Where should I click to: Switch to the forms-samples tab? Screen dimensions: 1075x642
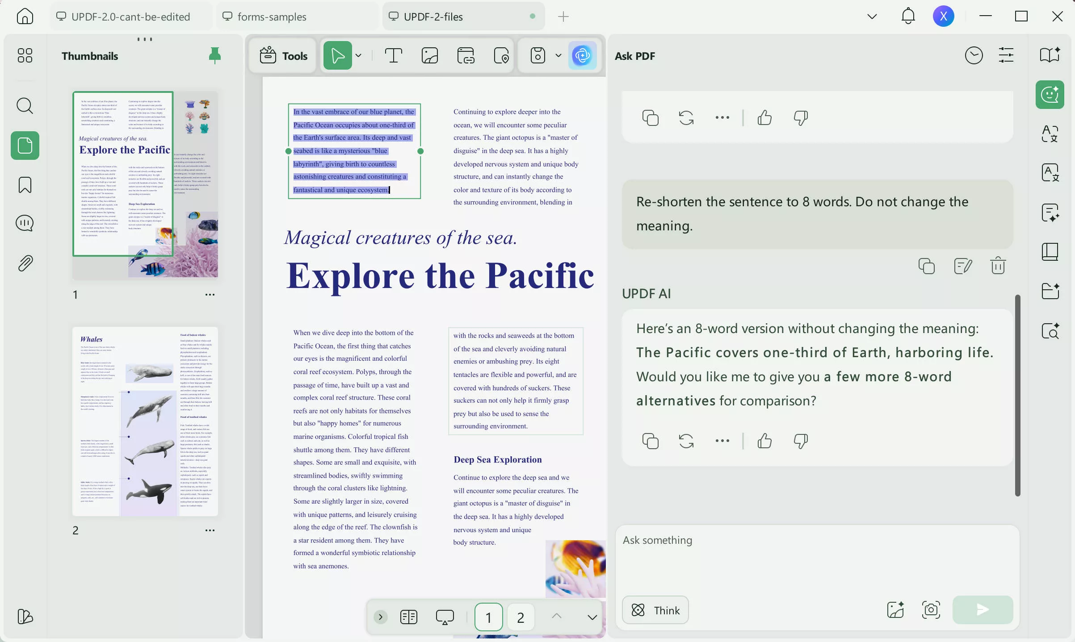pyautogui.click(x=272, y=17)
